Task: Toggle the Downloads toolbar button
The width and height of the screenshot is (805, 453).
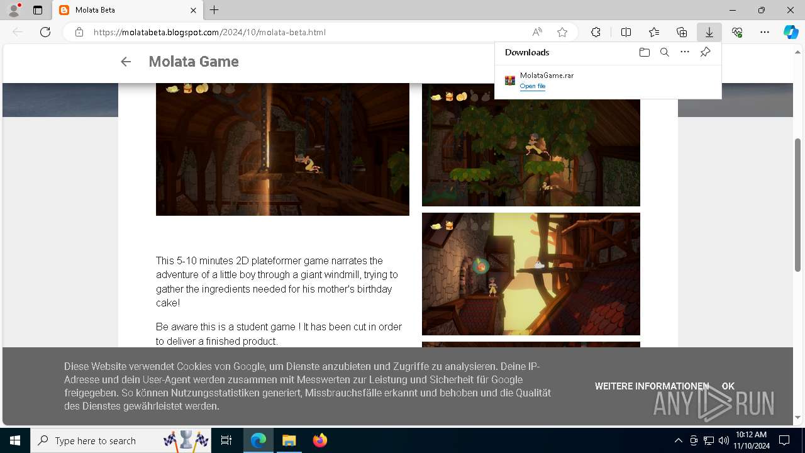Action: pyautogui.click(x=709, y=32)
